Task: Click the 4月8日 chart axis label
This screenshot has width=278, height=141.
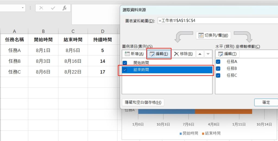Action: (x=214, y=124)
